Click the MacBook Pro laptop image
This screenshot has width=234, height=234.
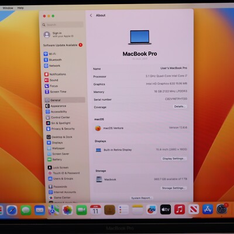(x=140, y=37)
